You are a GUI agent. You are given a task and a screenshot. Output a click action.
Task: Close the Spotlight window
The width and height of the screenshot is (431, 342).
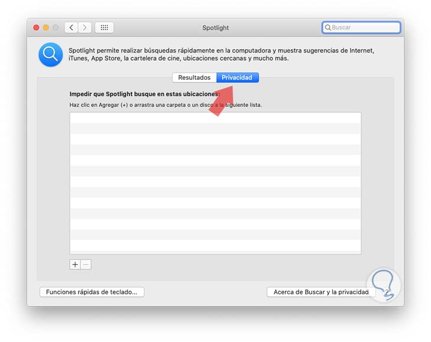click(36, 28)
